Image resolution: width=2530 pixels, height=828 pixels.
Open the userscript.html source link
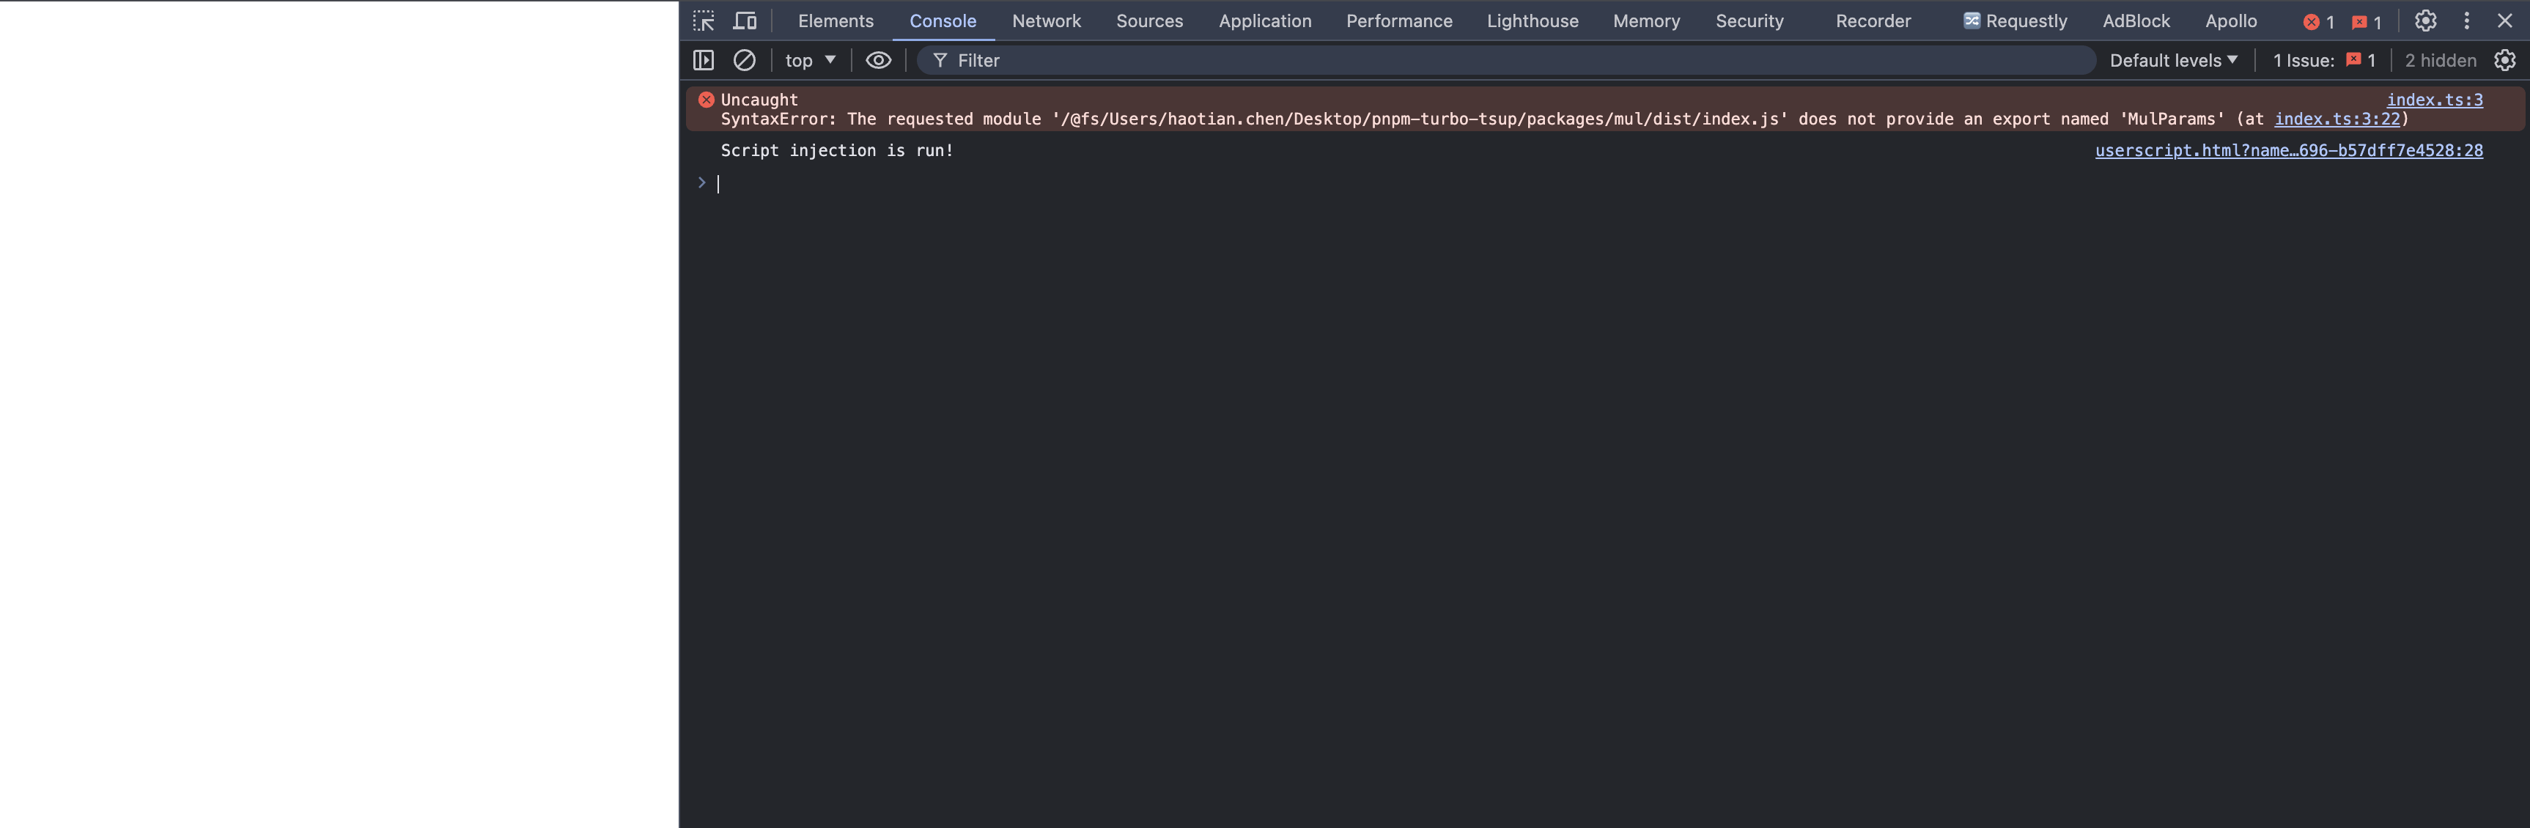pyautogui.click(x=2288, y=150)
